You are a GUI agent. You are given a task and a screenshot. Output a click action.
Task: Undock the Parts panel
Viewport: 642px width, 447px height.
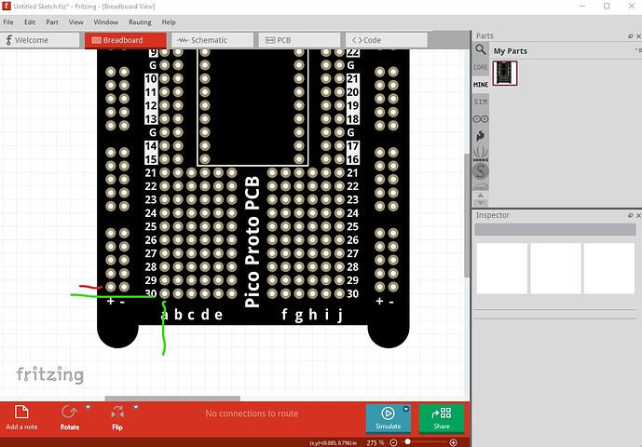click(x=631, y=36)
